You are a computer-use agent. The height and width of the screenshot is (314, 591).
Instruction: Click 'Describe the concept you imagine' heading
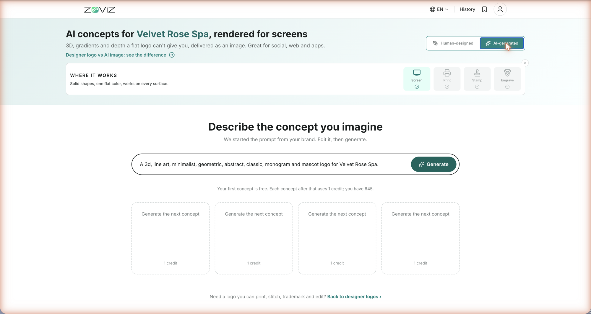(295, 127)
